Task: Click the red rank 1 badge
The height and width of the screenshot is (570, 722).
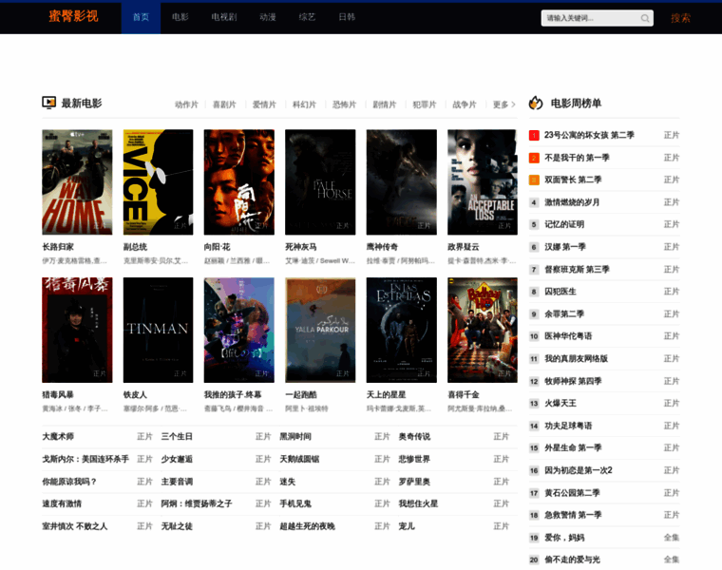Action: coord(534,135)
